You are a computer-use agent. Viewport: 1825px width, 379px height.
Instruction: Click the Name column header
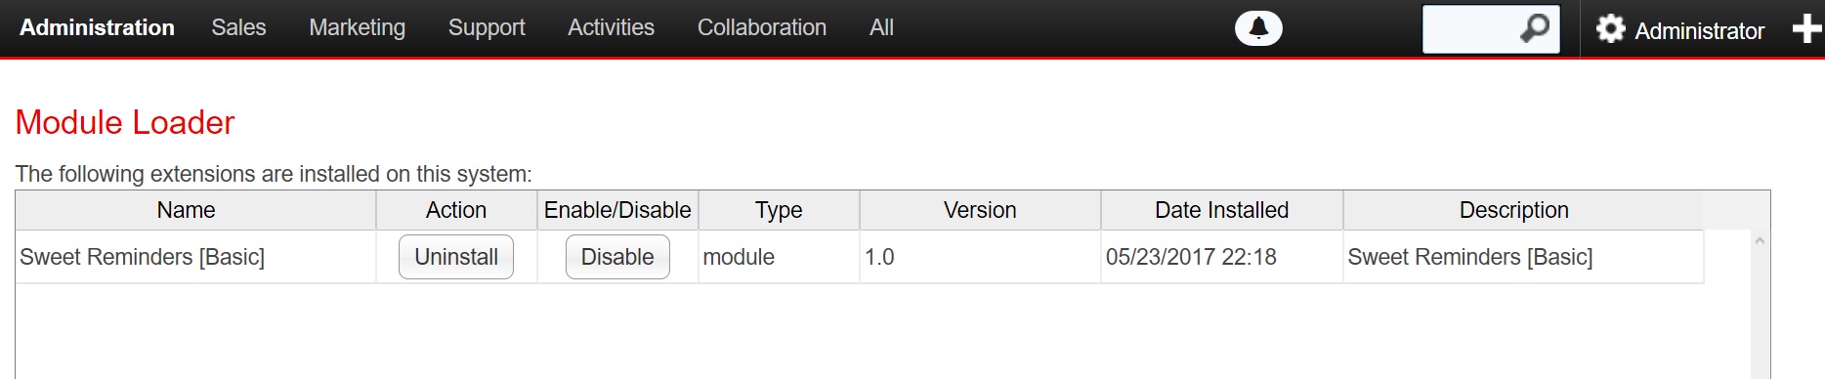tap(186, 210)
